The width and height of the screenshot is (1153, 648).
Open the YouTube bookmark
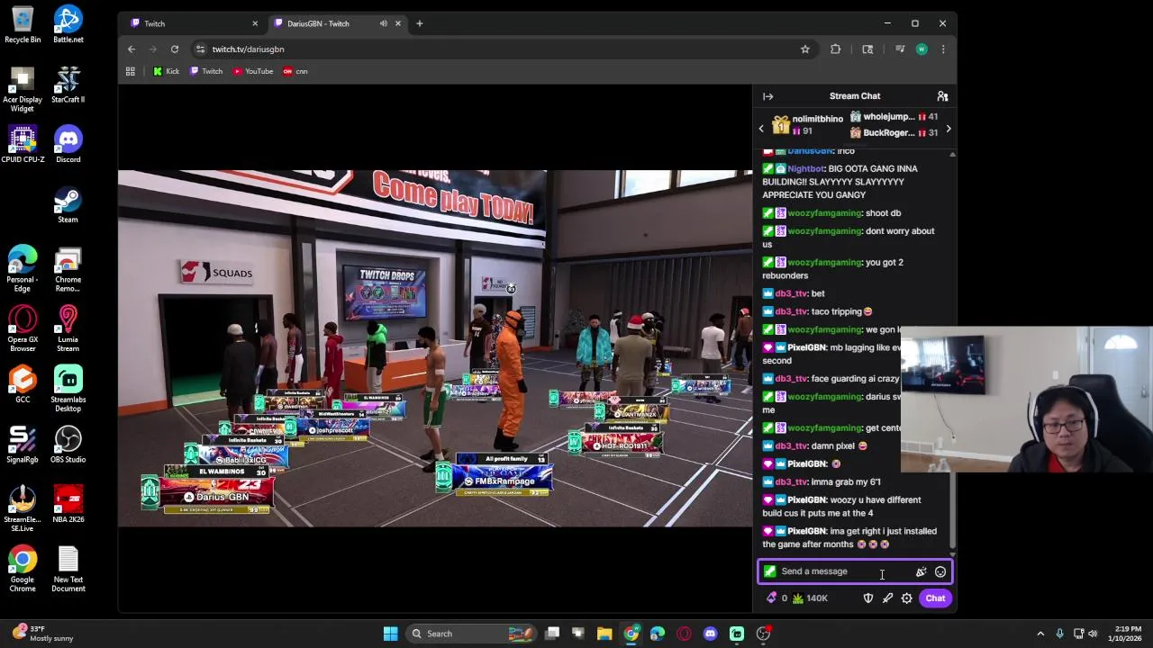(253, 71)
